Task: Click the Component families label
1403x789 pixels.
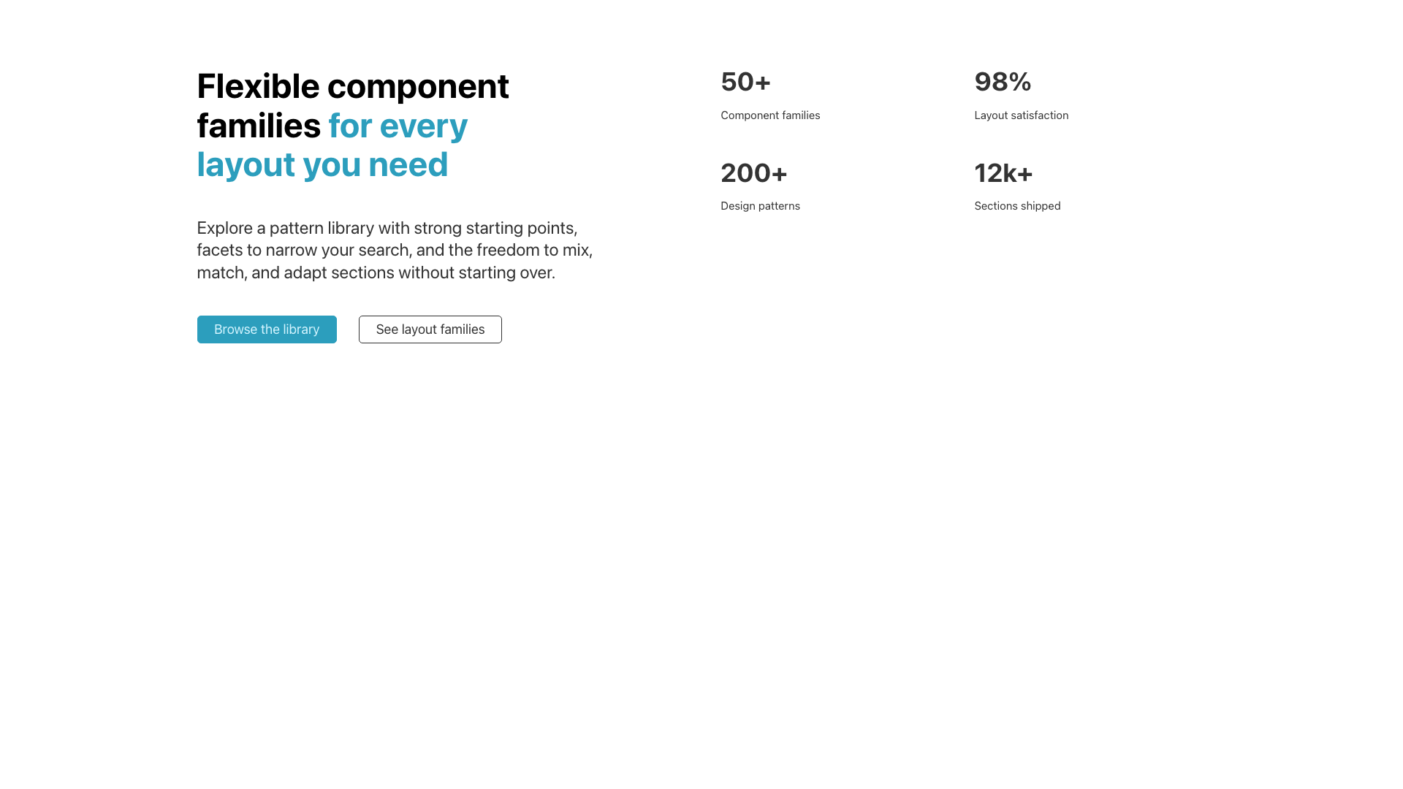Action: (770, 115)
